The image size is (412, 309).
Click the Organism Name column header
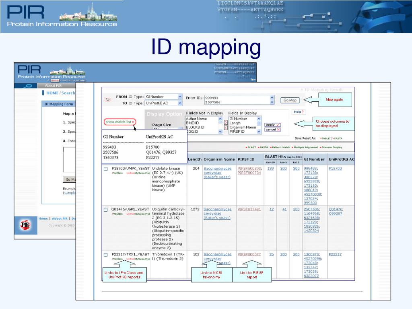tap(219, 159)
